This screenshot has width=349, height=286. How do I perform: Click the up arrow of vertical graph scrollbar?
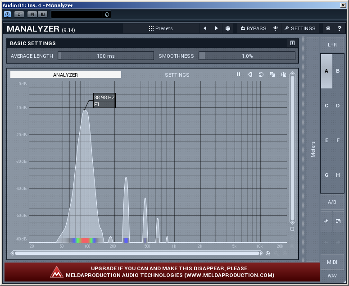[292, 74]
